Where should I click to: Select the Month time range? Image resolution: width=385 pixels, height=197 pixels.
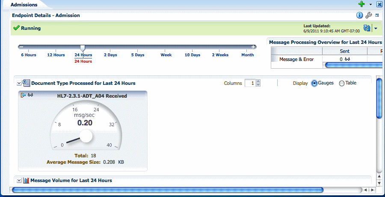248,55
